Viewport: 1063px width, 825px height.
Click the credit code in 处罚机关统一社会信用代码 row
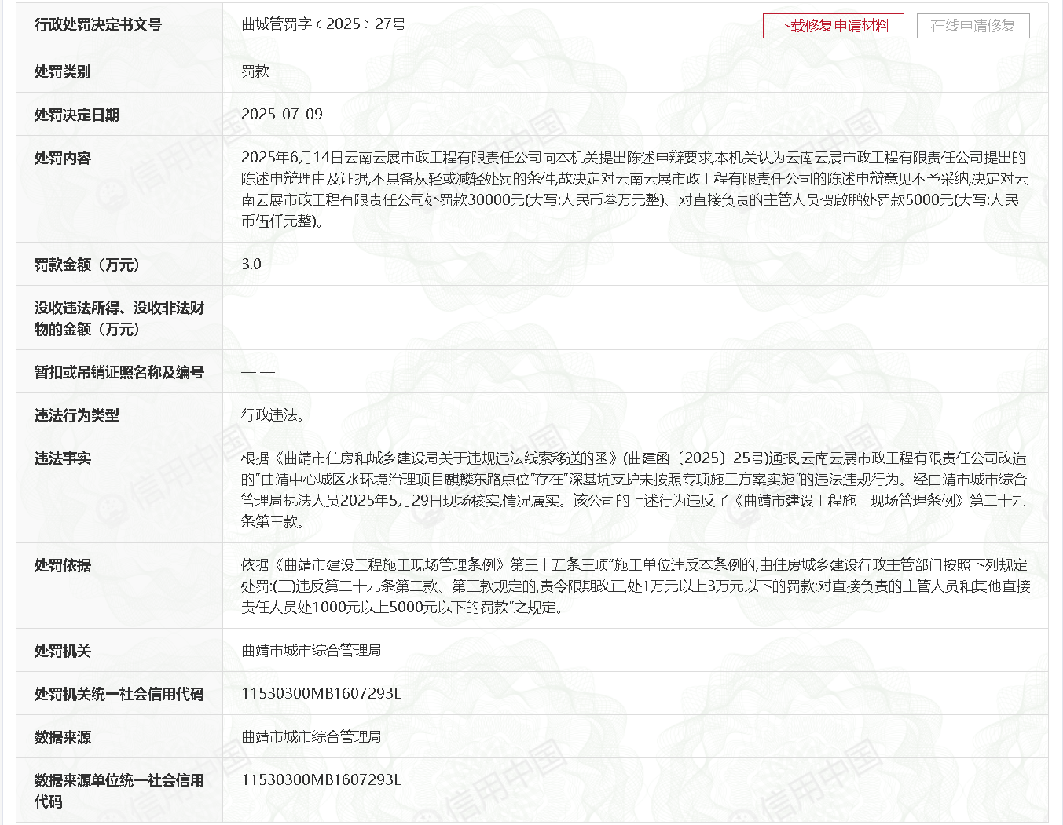pyautogui.click(x=321, y=694)
